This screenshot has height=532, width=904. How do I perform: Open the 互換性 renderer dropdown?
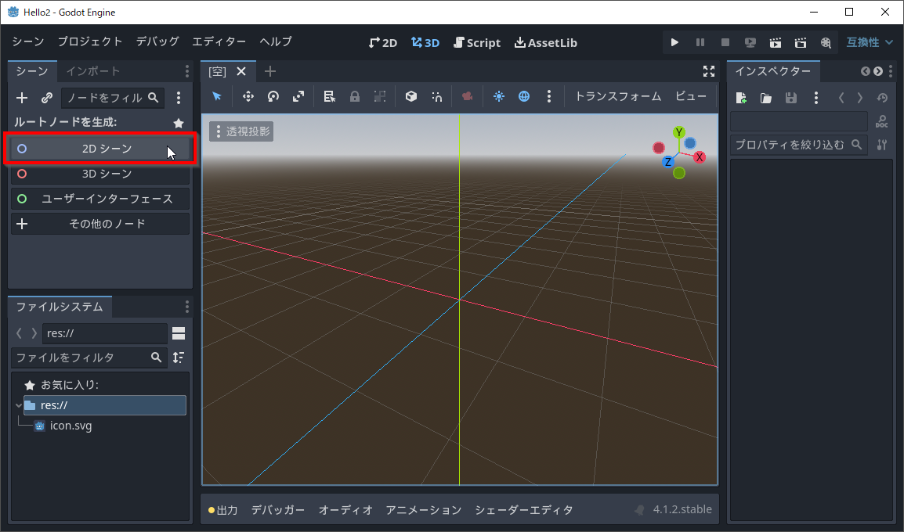870,42
